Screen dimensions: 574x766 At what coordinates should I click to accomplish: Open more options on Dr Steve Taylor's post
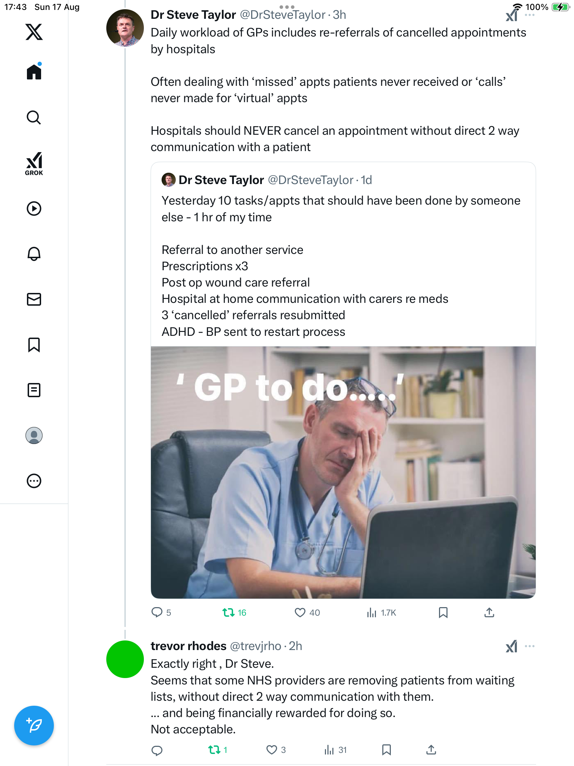tap(530, 15)
